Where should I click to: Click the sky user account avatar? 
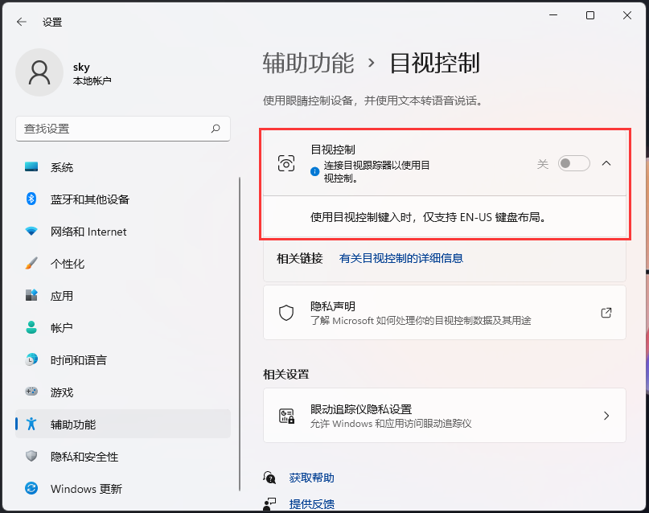(x=39, y=72)
